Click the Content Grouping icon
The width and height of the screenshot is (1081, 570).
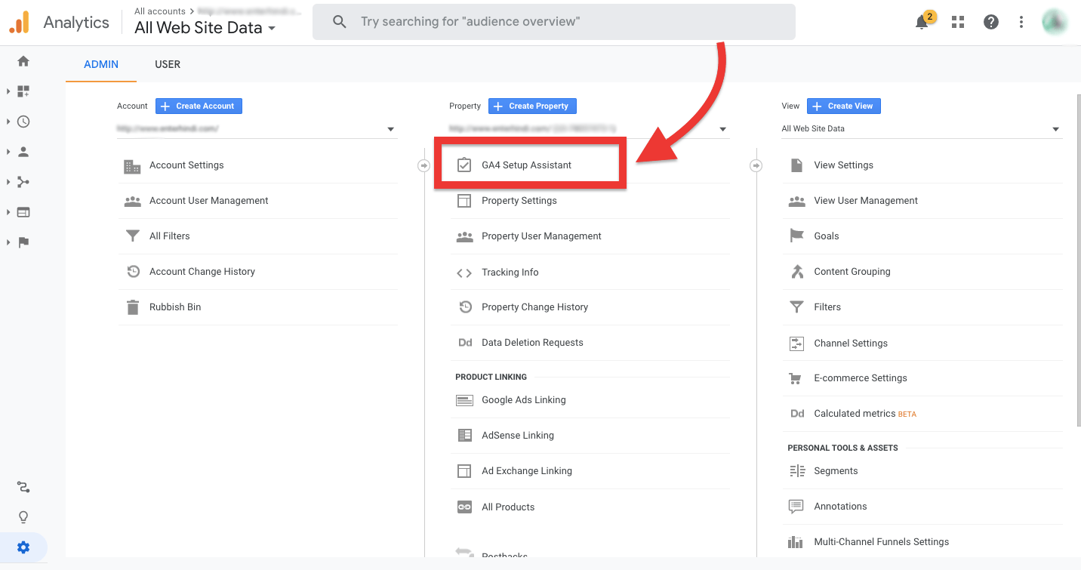click(x=796, y=272)
